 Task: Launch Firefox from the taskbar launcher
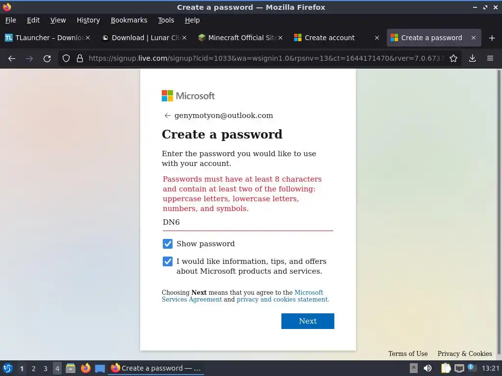pos(85,368)
